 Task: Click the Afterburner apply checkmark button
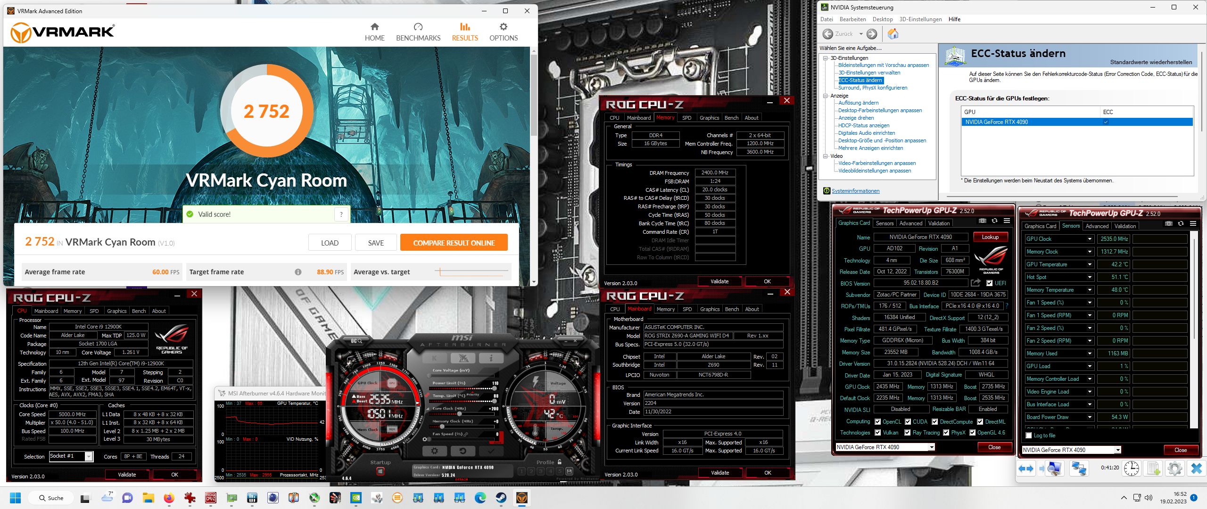[491, 451]
